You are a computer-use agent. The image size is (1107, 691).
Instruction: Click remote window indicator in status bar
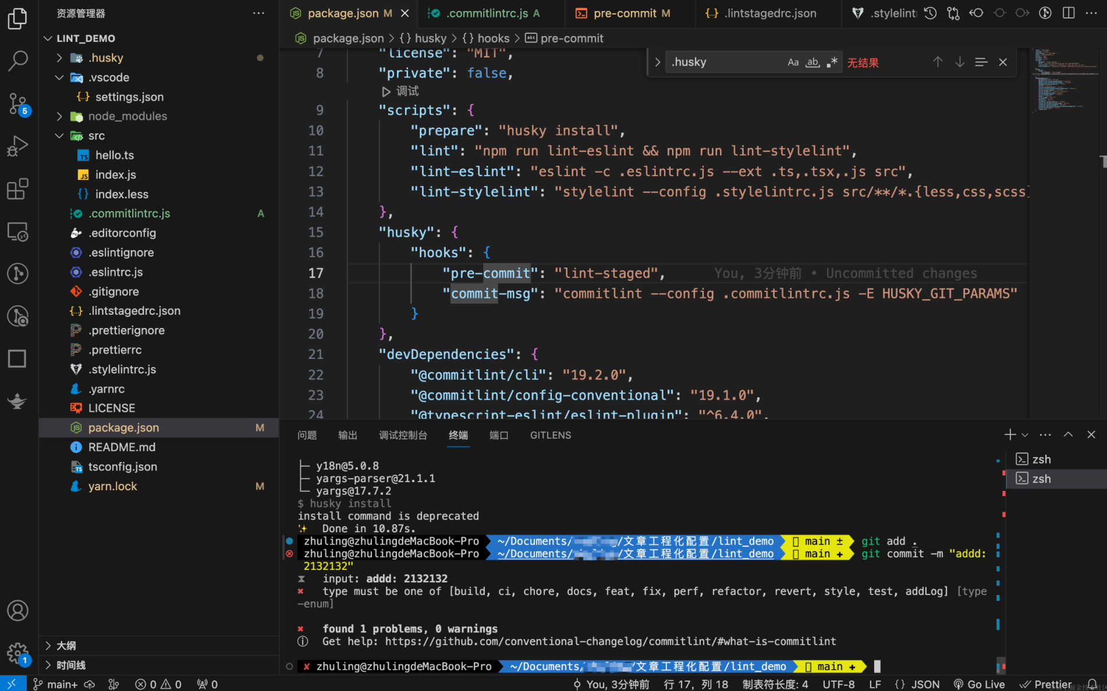12,684
